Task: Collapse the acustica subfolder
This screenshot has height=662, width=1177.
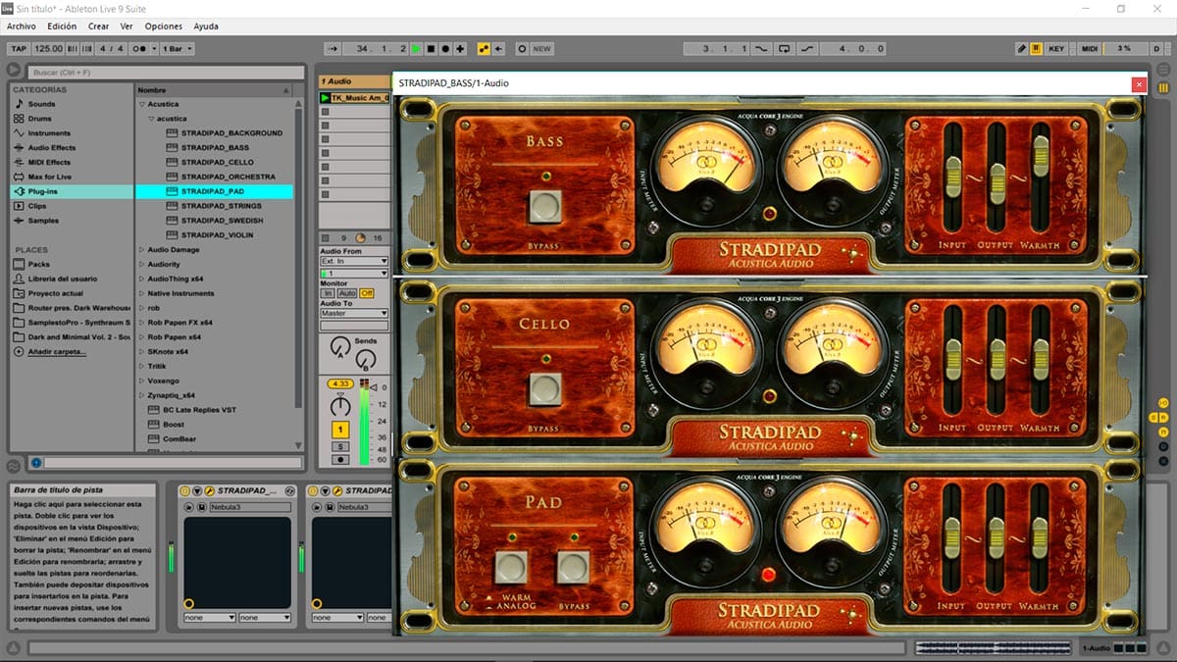Action: coord(151,119)
